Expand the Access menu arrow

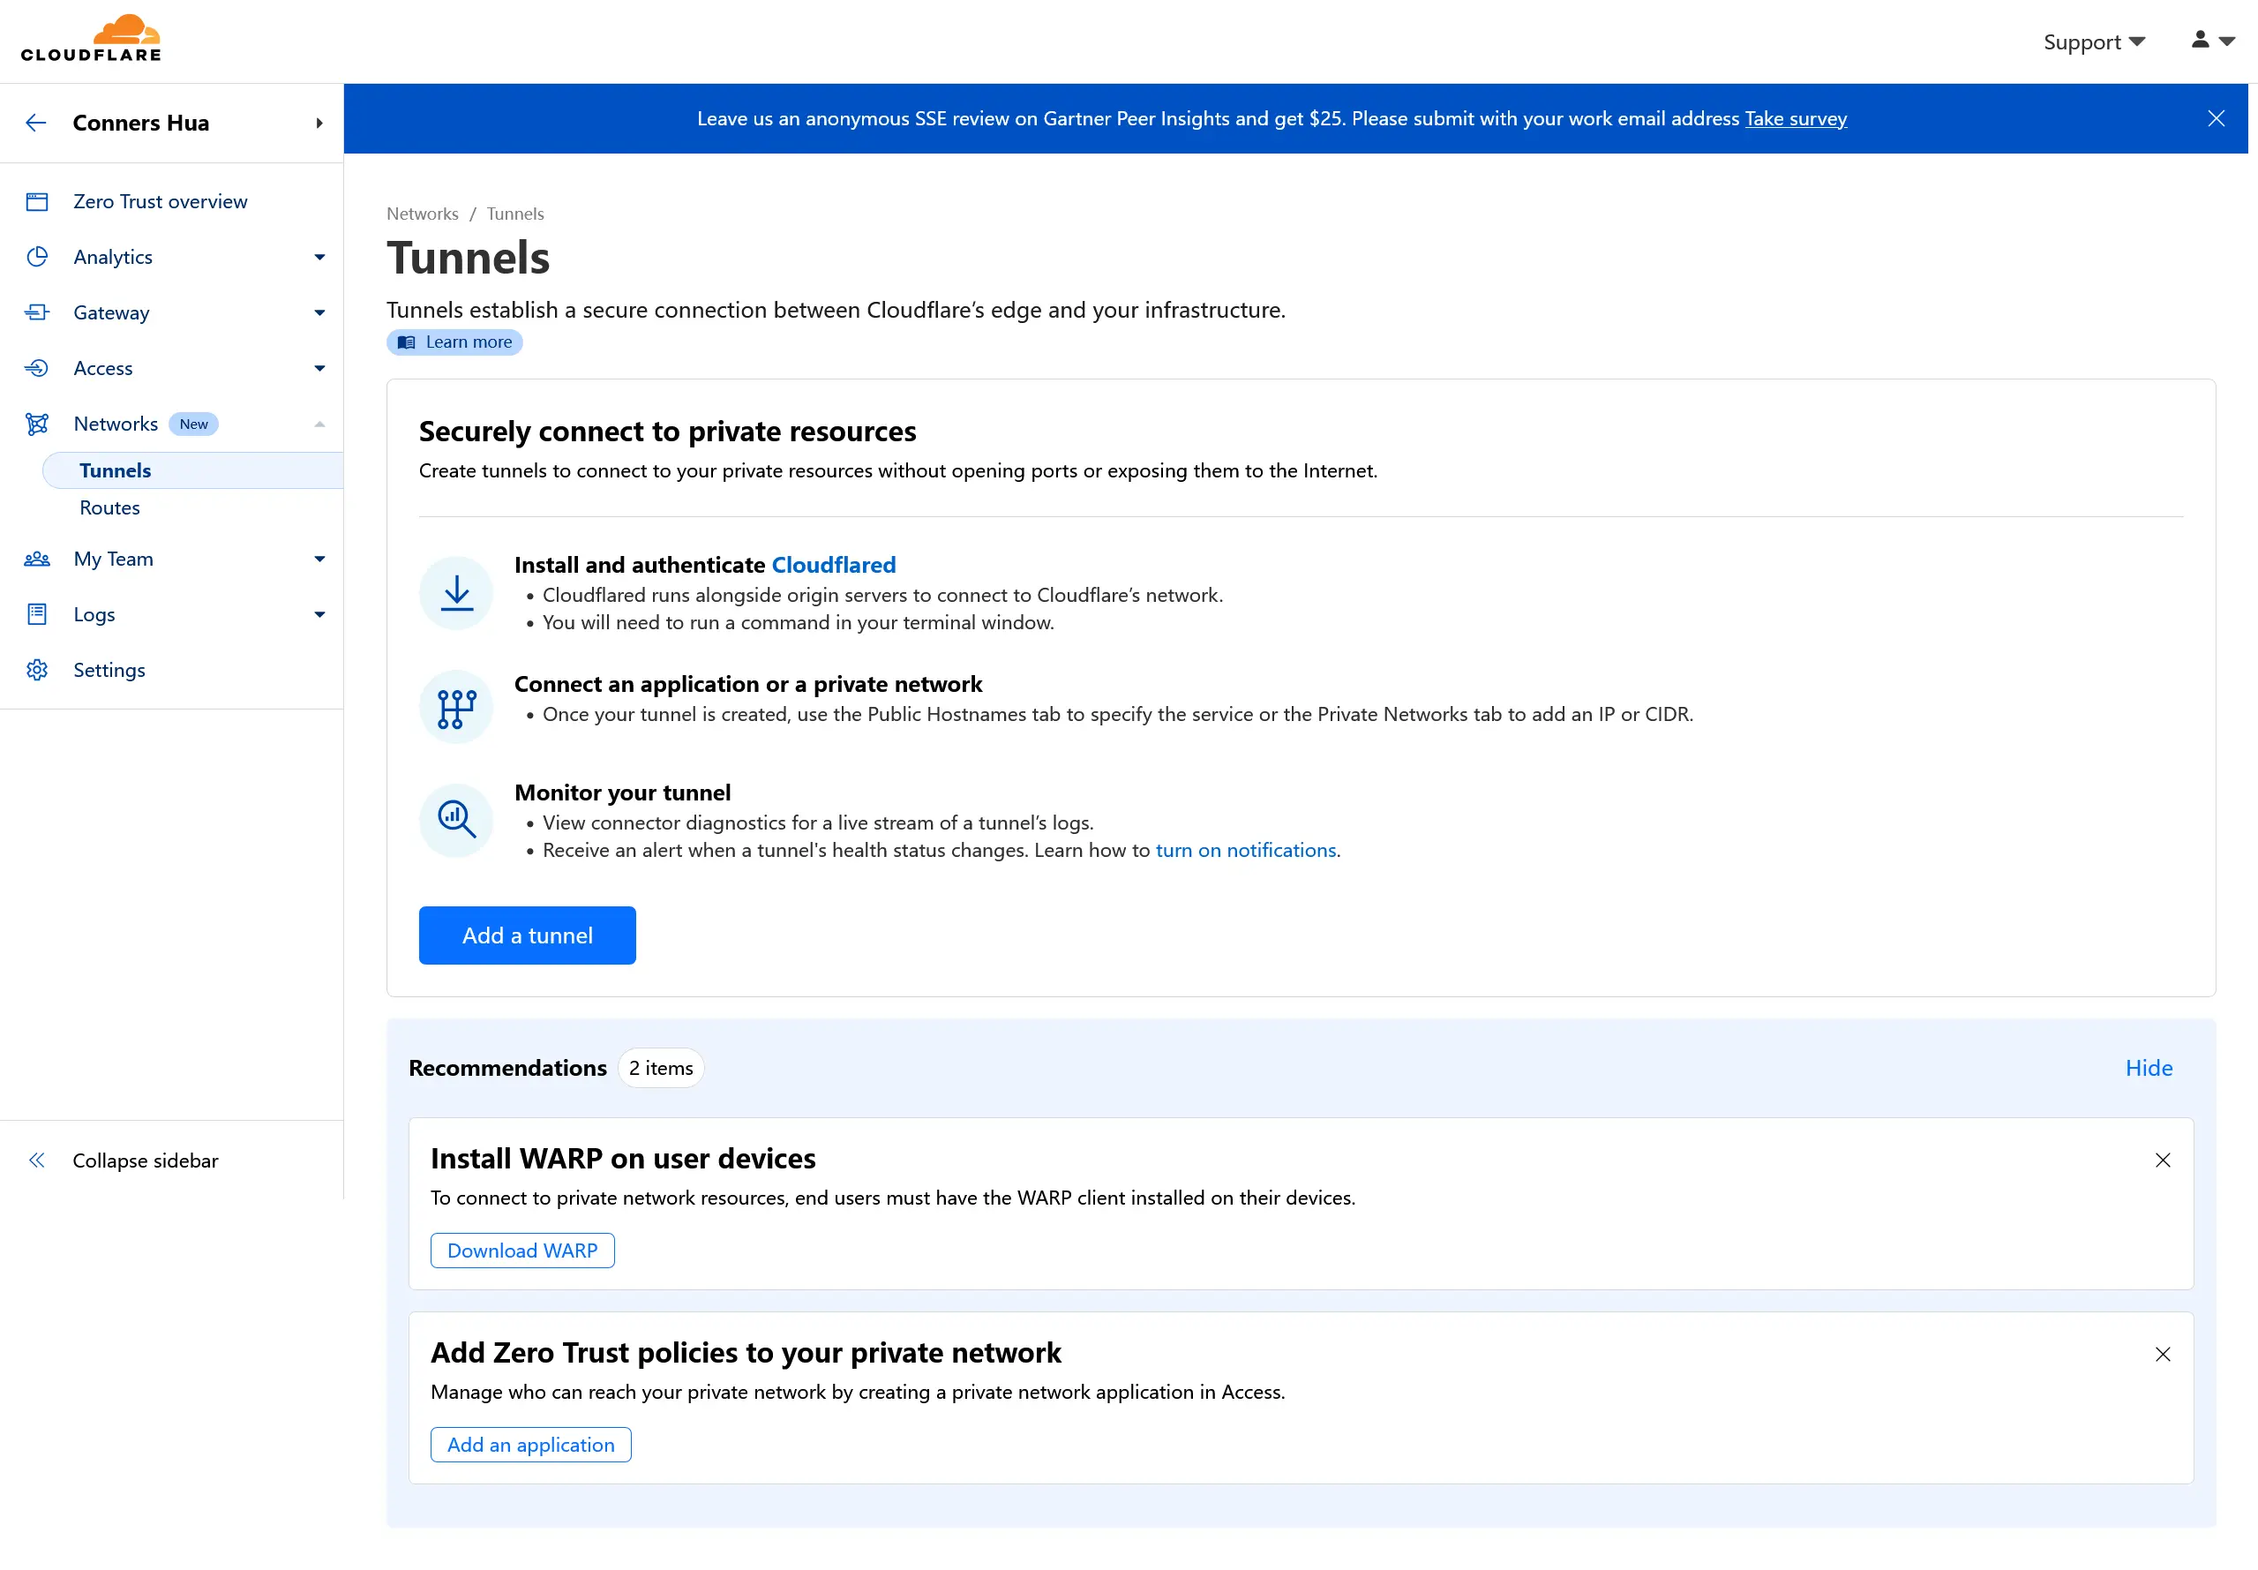click(x=319, y=369)
